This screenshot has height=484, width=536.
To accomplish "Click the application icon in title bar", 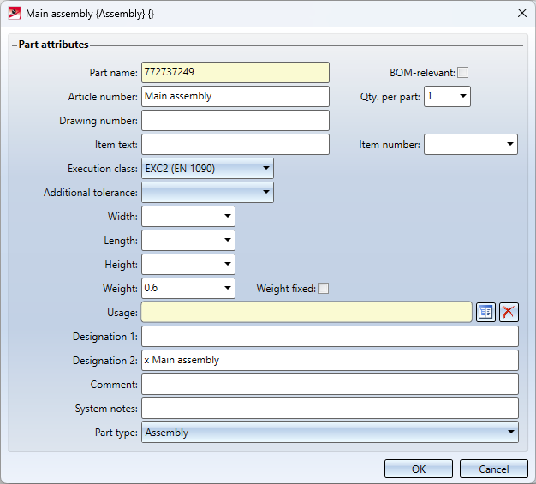I will click(x=14, y=14).
